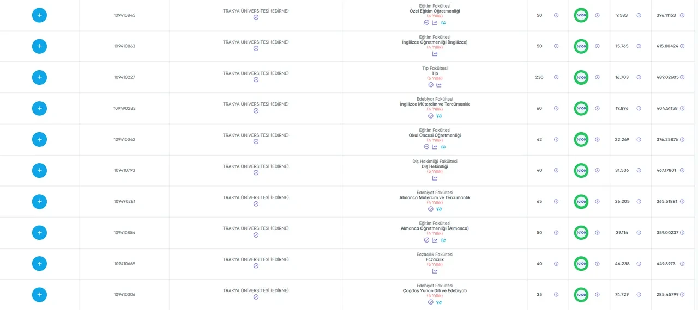Open chart icon under Diş Hekimliği
The image size is (698, 310).
tap(435, 178)
